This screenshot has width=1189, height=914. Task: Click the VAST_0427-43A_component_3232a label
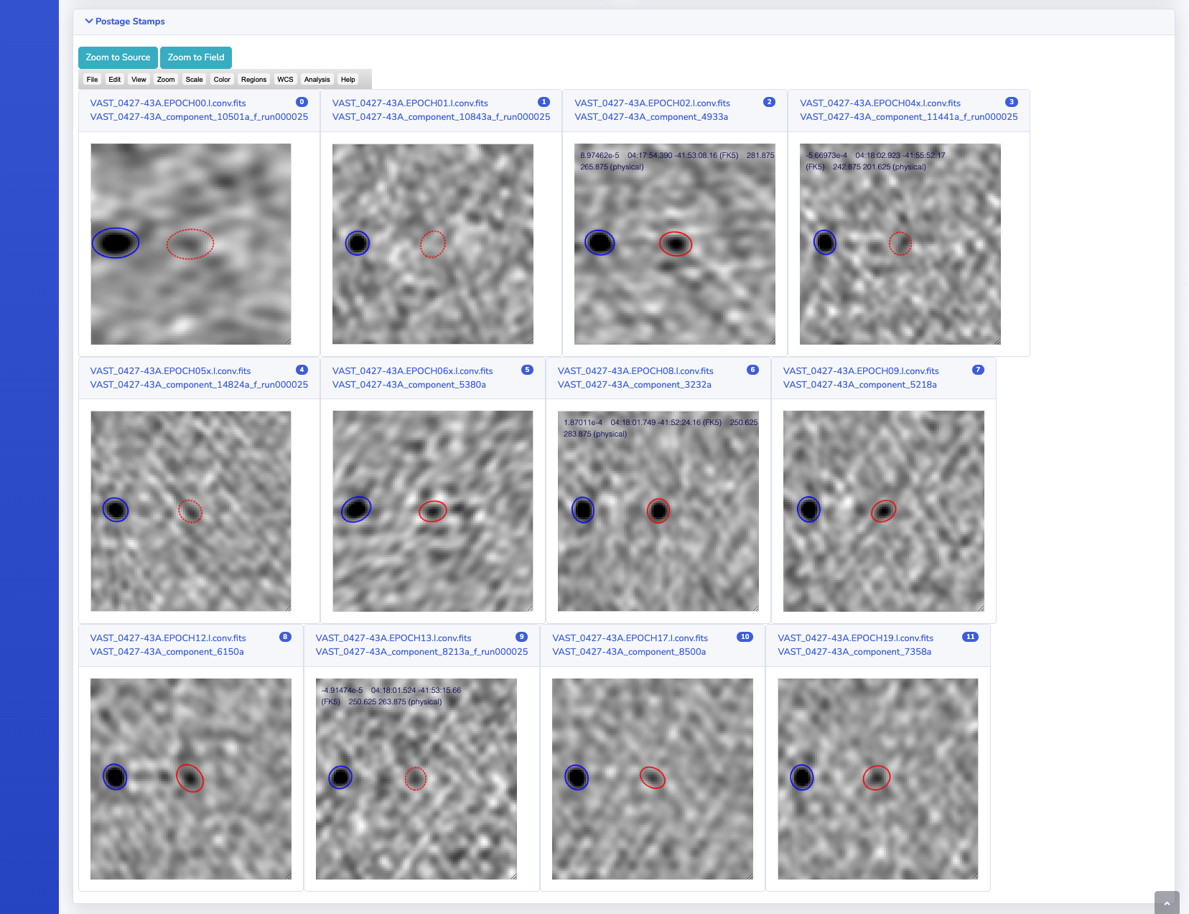click(x=634, y=385)
